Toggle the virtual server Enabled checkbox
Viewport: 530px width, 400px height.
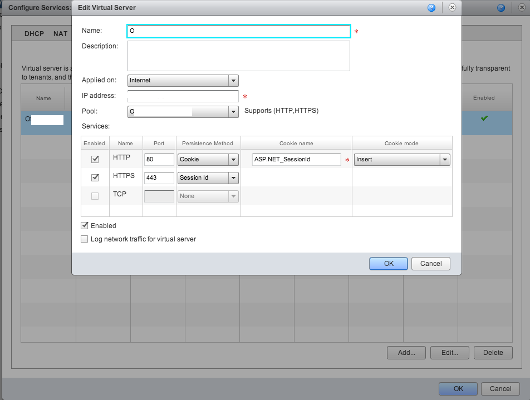point(85,226)
